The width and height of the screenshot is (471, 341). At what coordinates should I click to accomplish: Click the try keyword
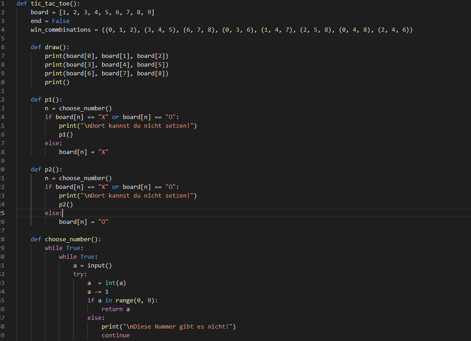point(80,274)
